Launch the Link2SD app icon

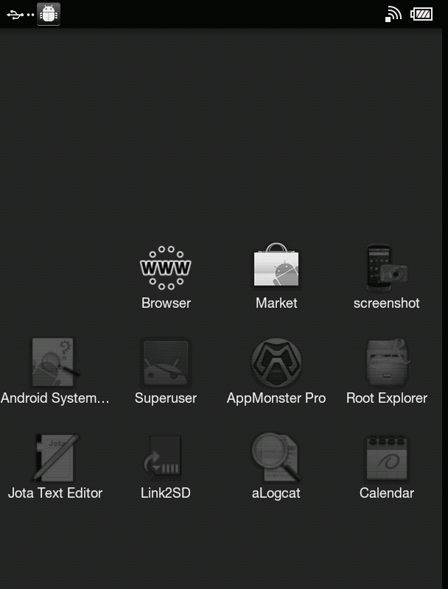point(163,458)
